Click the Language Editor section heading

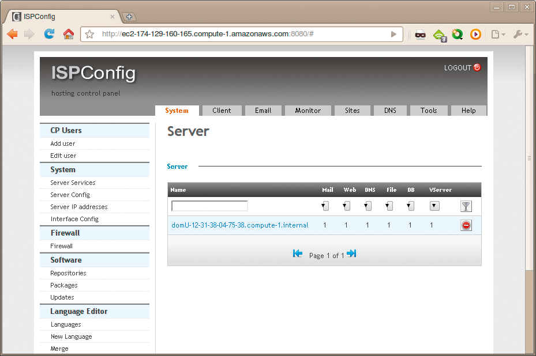pyautogui.click(x=79, y=311)
